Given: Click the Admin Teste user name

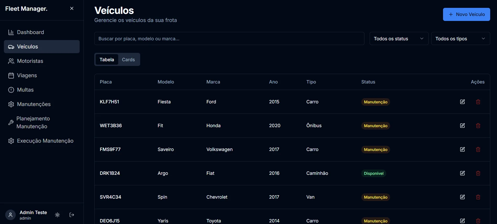Looking at the screenshot, I should (33, 212).
